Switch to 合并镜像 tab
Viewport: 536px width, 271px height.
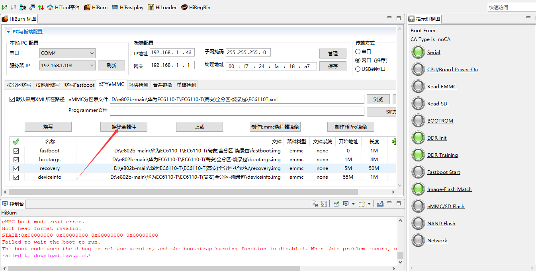[x=162, y=85]
